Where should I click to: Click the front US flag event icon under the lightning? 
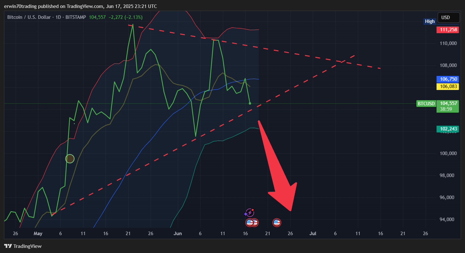click(x=250, y=223)
